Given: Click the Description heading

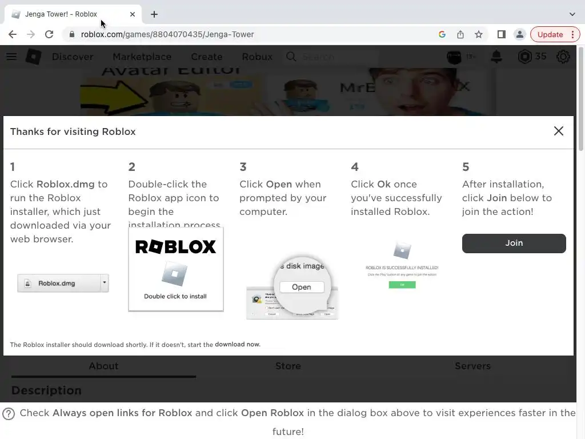Looking at the screenshot, I should pyautogui.click(x=46, y=390).
